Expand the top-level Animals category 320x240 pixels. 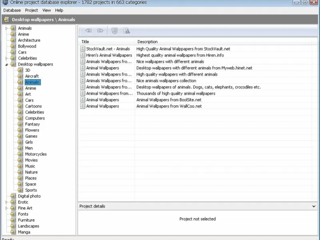(x=6, y=28)
